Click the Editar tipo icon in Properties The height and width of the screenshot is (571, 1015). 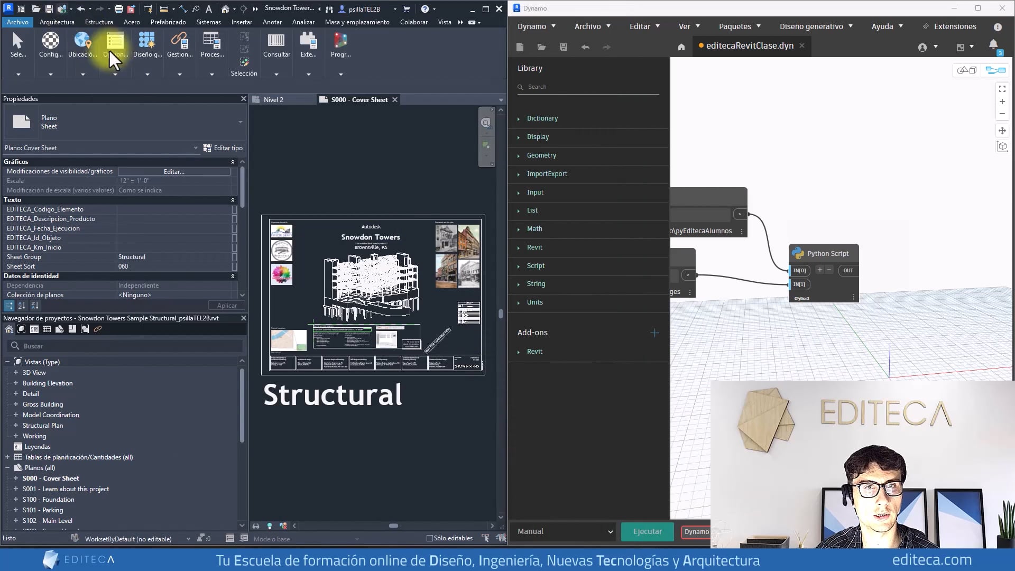(207, 148)
